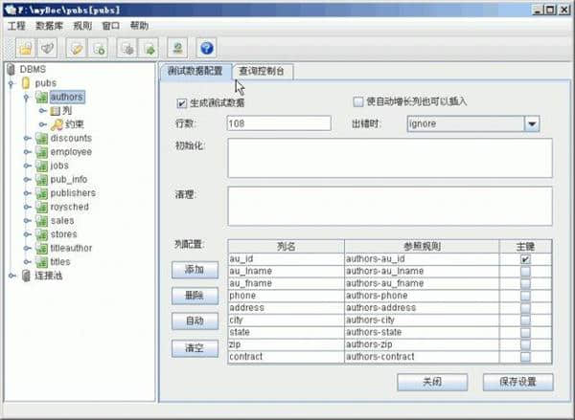The width and height of the screenshot is (575, 420).
Task: Click the blue help question mark icon
Action: 206,48
